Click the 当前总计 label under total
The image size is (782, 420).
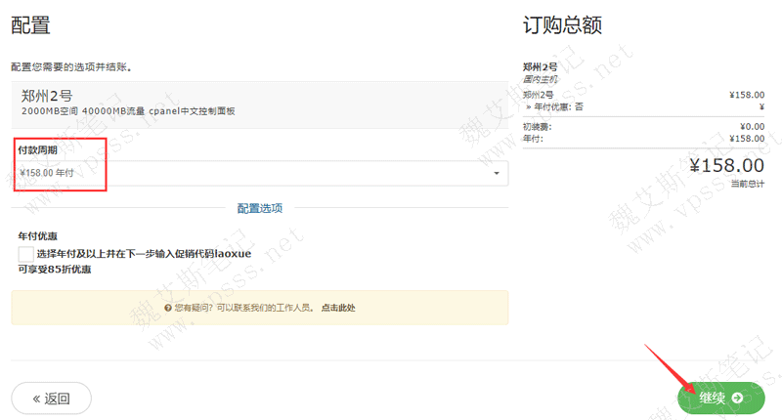(x=747, y=184)
